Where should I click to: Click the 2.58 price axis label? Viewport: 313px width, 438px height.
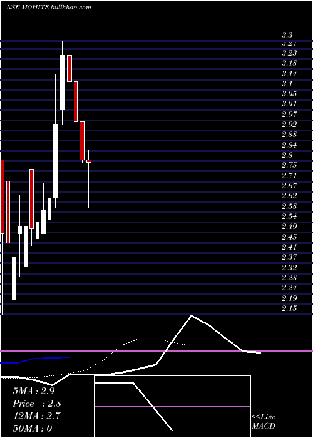[289, 206]
